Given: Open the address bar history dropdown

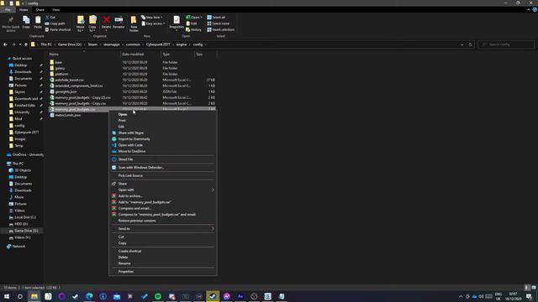Looking at the screenshot, I should [x=462, y=44].
